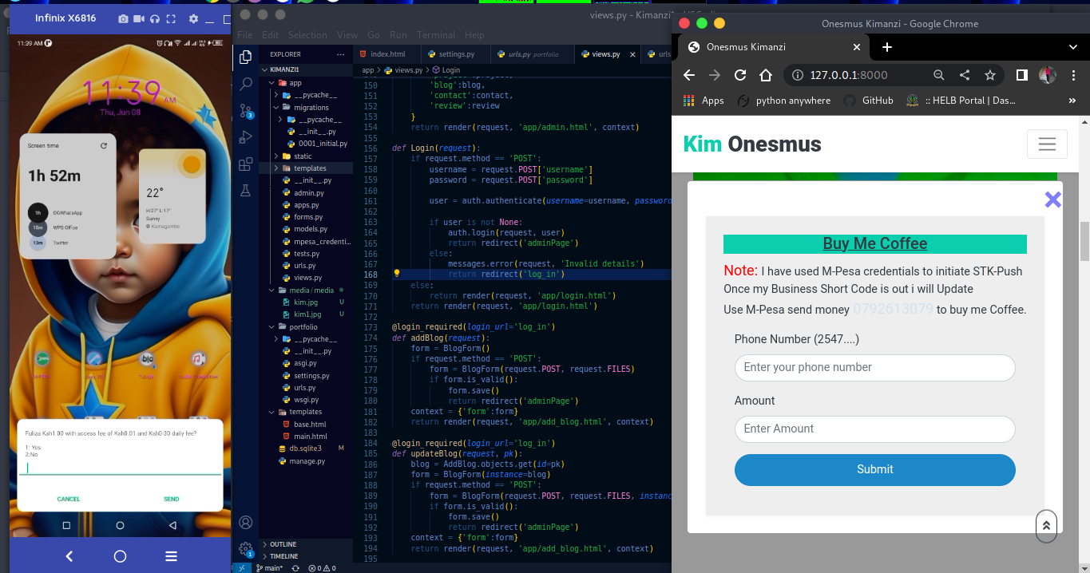Submit the Buy Me Coffee form
The width and height of the screenshot is (1090, 573).
[x=874, y=469]
